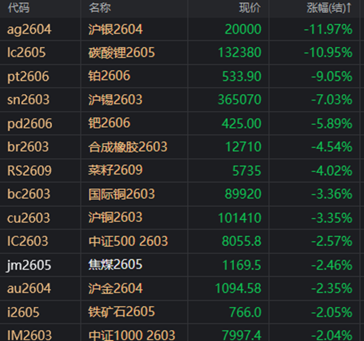Select code au2604
Image resolution: width=364 pixels, height=341 pixels.
pos(29,289)
